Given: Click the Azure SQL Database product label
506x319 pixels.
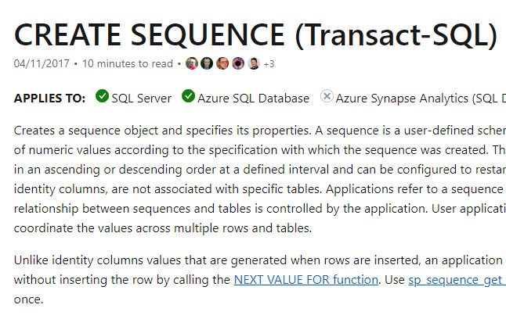Looking at the screenshot, I should (x=253, y=99).
